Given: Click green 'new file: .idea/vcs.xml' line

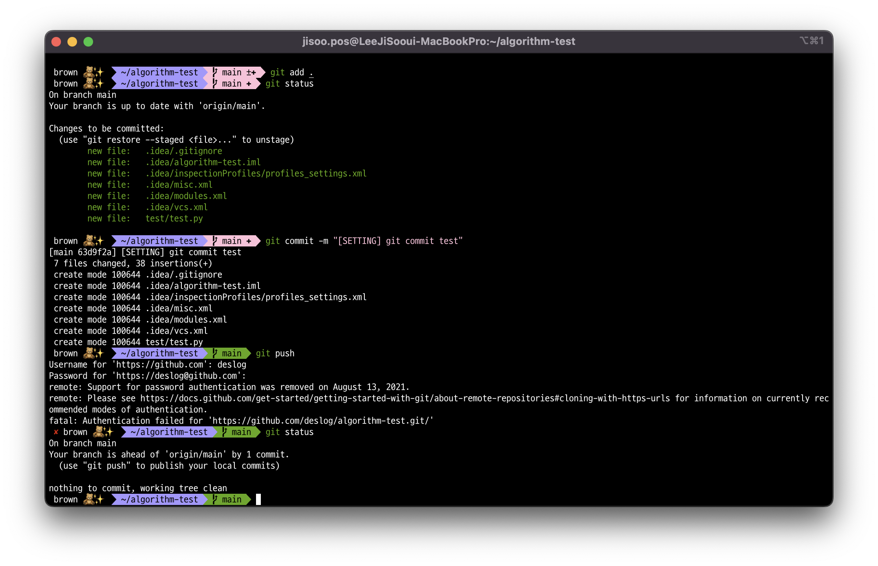Looking at the screenshot, I should pos(148,207).
